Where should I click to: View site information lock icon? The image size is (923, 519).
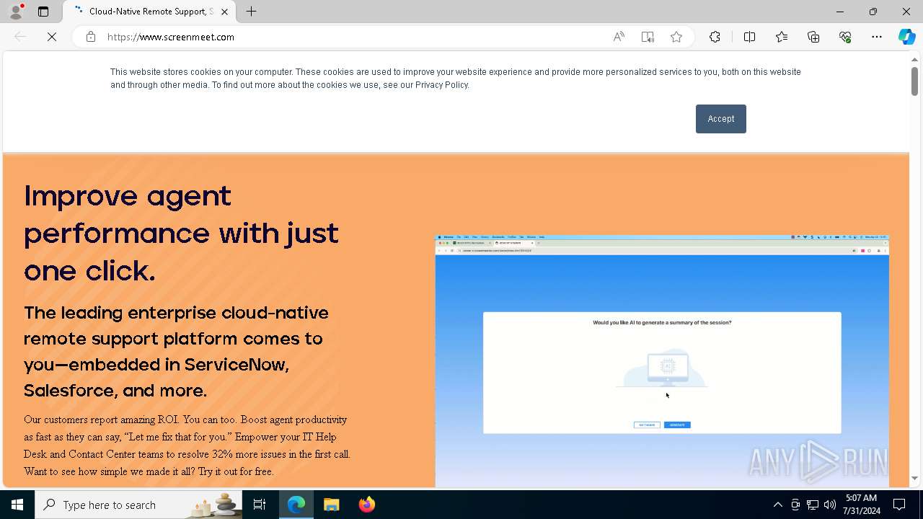coord(91,37)
